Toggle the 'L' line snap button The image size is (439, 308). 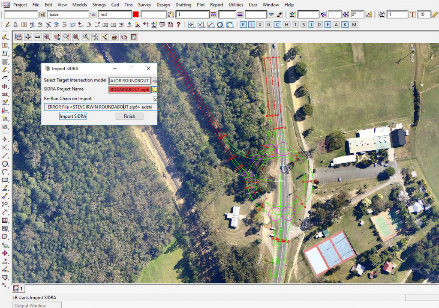[252, 25]
